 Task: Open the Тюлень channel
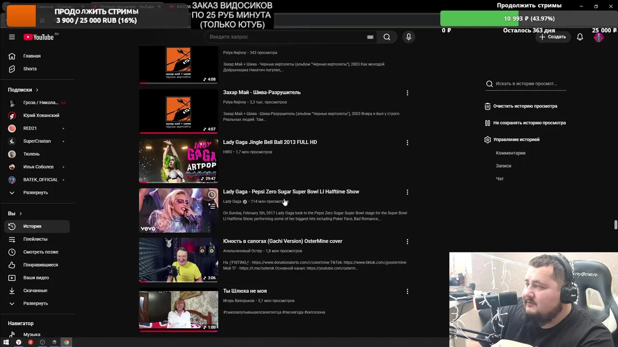tap(37, 154)
